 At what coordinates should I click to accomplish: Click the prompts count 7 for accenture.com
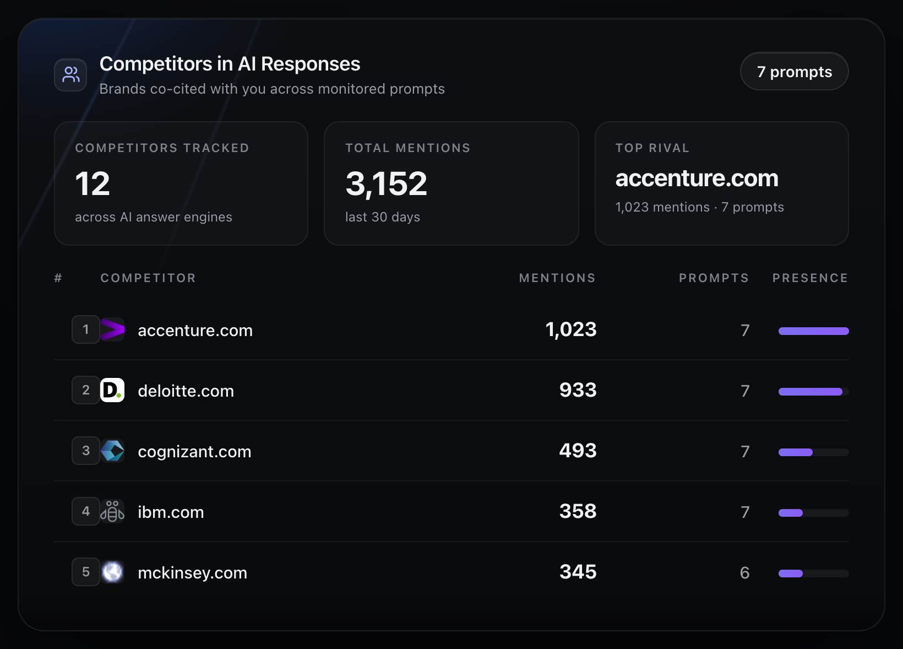(745, 331)
